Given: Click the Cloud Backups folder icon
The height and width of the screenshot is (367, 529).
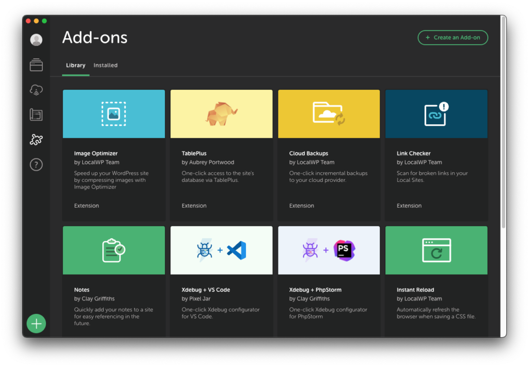Looking at the screenshot, I should point(329,113).
